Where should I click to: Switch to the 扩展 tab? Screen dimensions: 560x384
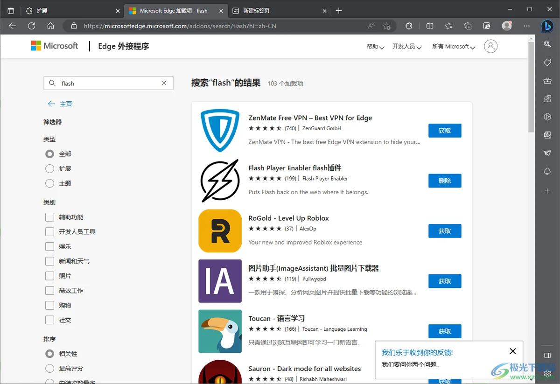click(72, 10)
